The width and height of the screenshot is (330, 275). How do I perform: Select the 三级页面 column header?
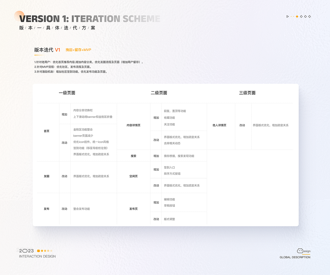pos(247,93)
